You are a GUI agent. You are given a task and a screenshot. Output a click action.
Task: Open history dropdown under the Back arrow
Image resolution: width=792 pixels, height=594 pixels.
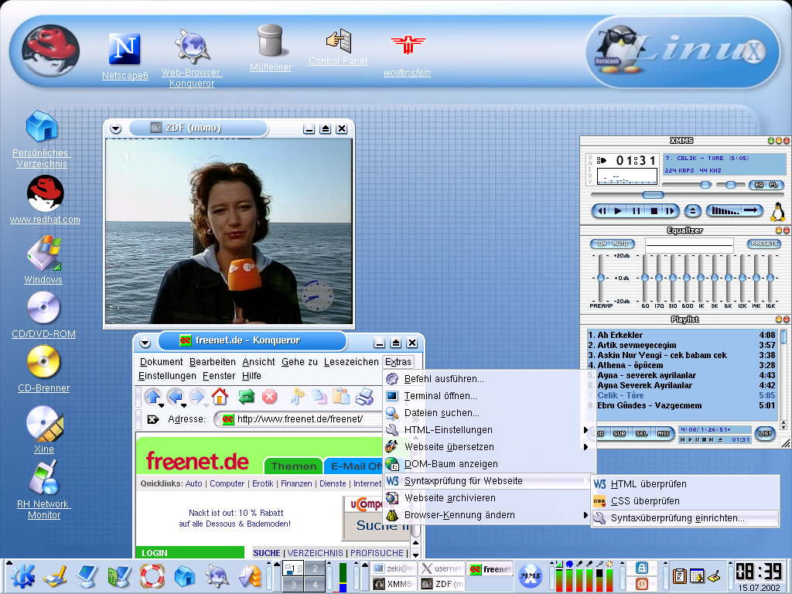pos(184,405)
